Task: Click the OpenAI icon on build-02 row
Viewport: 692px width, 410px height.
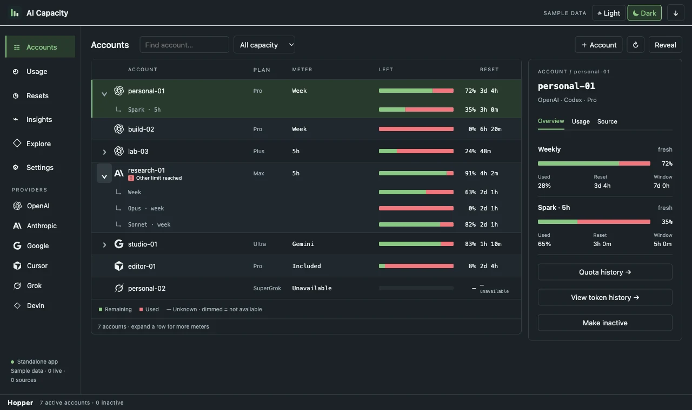Action: click(119, 129)
